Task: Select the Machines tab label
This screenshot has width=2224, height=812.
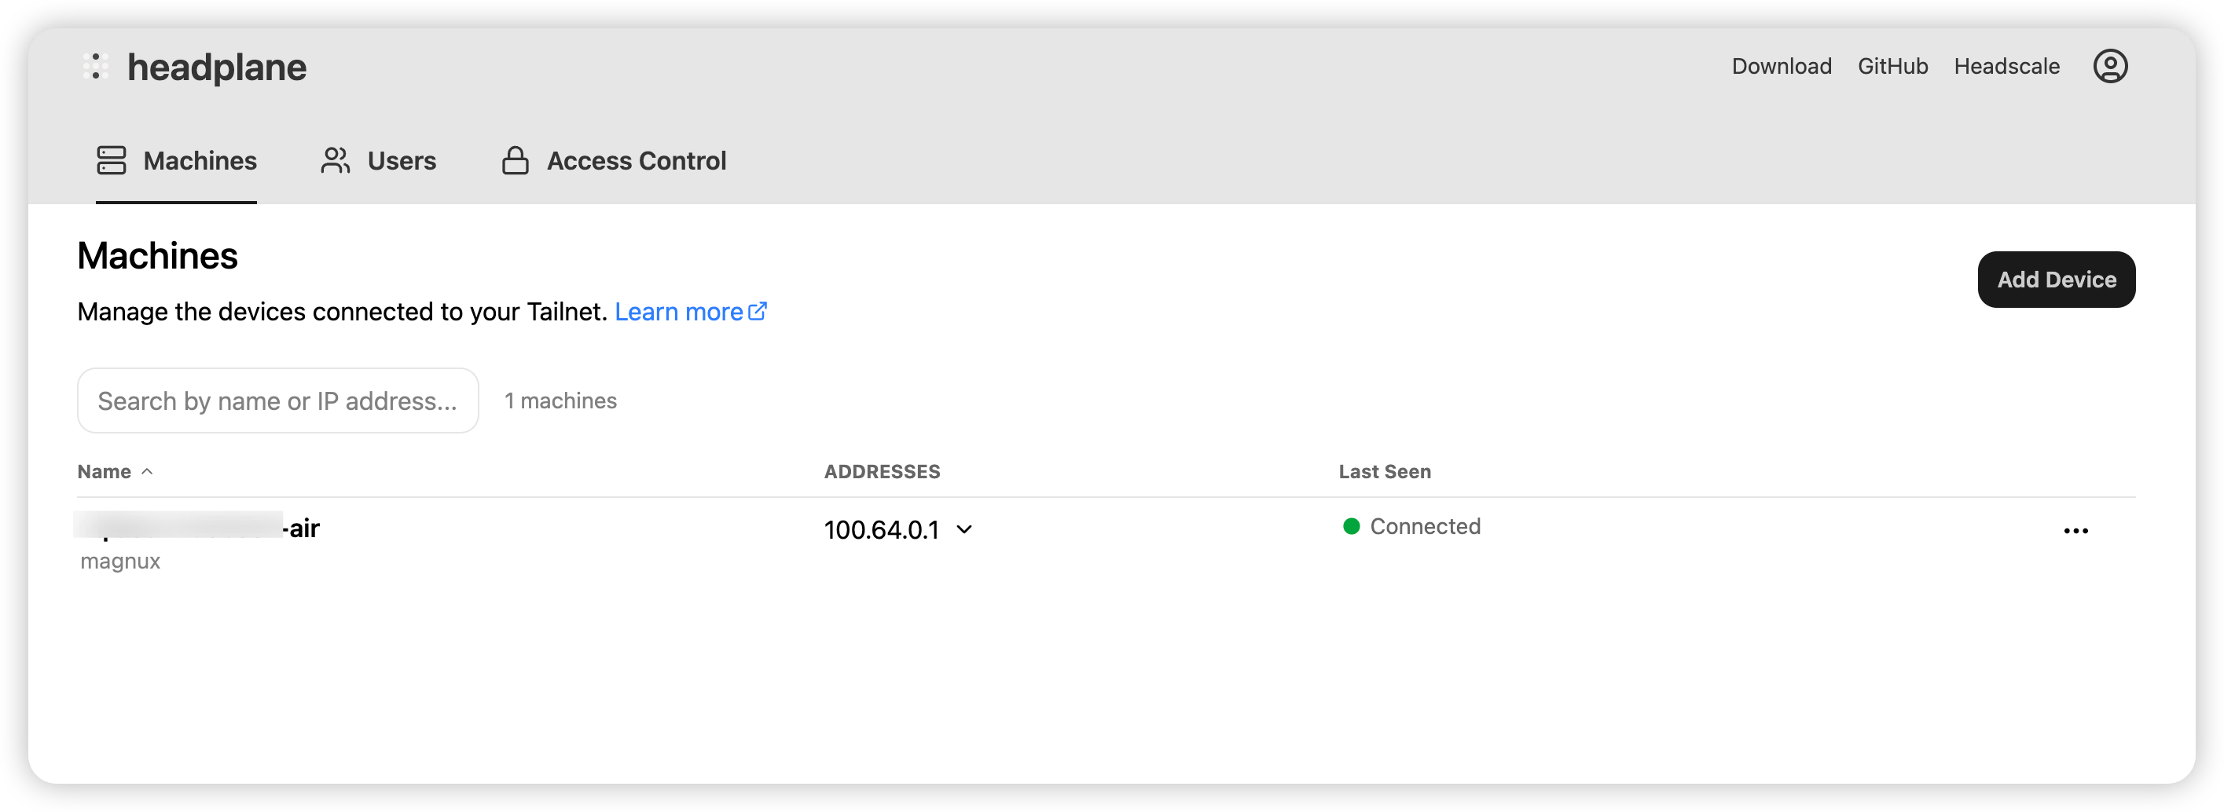Action: coord(200,160)
